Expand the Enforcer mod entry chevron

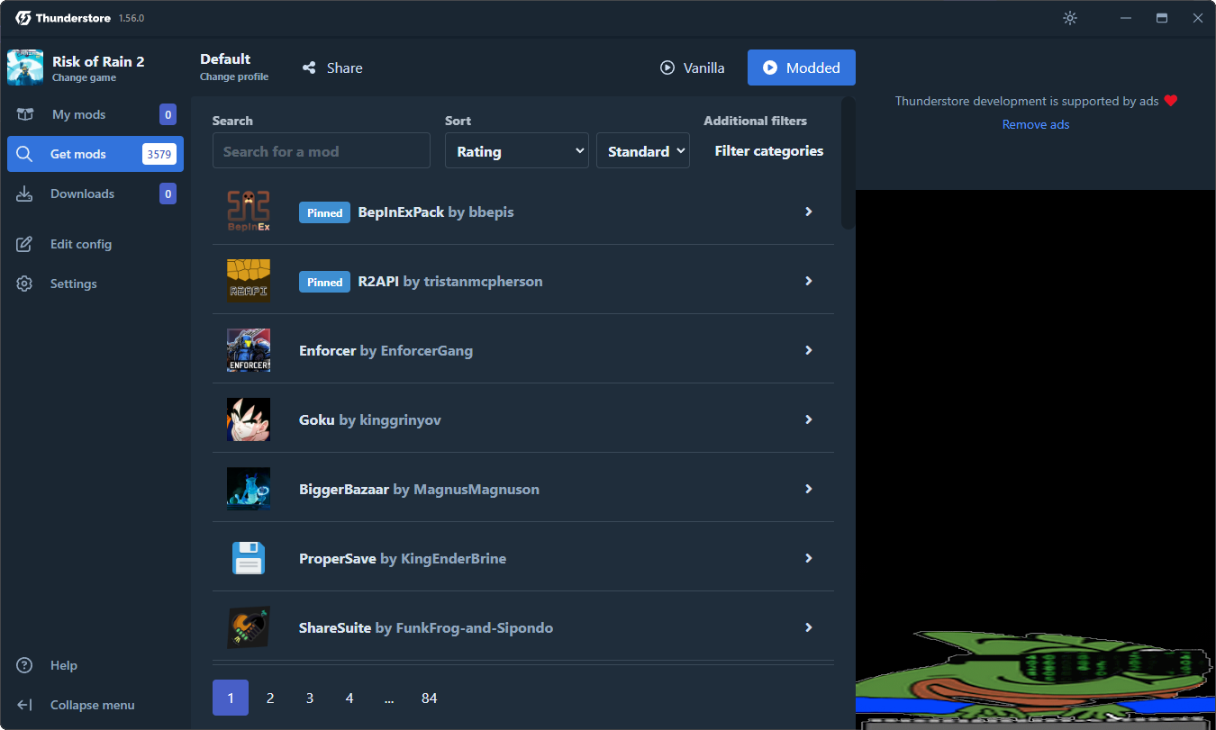point(809,350)
